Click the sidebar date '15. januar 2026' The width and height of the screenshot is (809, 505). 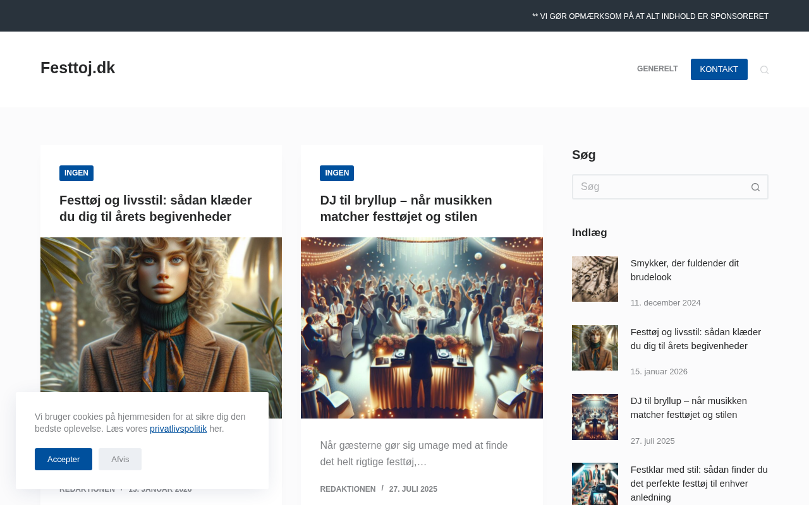pos(659,372)
